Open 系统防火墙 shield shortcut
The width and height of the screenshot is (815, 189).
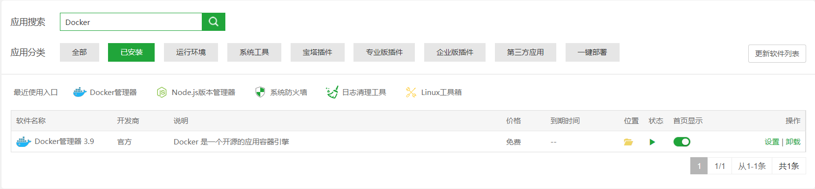[281, 92]
